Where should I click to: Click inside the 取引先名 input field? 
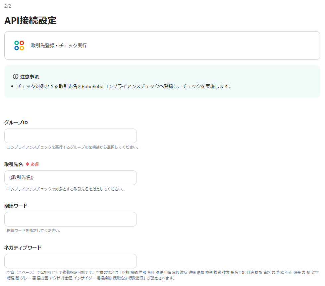[x=70, y=178]
